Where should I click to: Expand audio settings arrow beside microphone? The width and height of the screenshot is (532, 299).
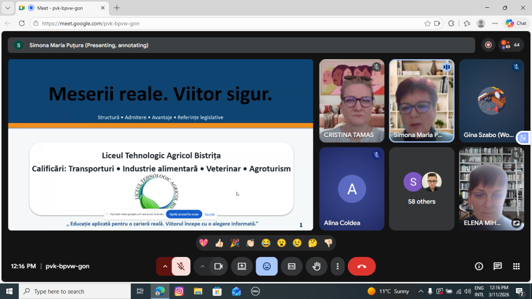click(x=165, y=266)
